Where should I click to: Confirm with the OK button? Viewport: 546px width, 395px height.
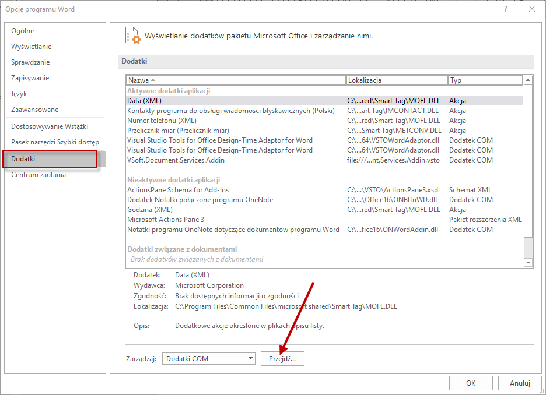pos(471,383)
